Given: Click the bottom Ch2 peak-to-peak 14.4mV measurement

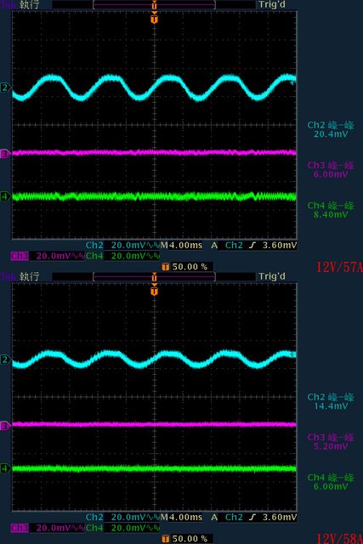Looking at the screenshot, I should [331, 401].
